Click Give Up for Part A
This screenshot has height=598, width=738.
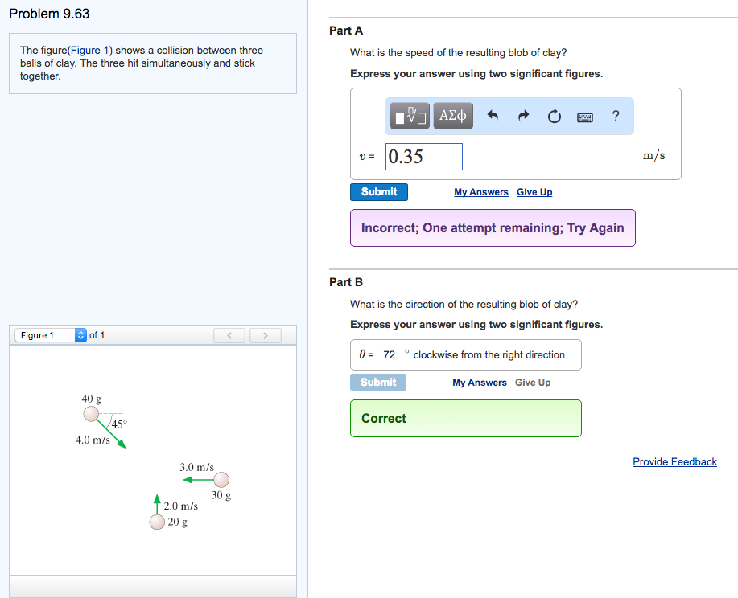pyautogui.click(x=534, y=192)
